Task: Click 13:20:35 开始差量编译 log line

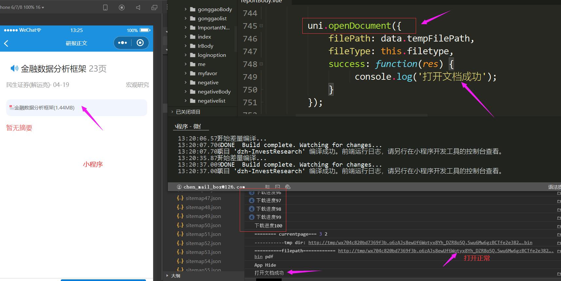Action: click(222, 158)
